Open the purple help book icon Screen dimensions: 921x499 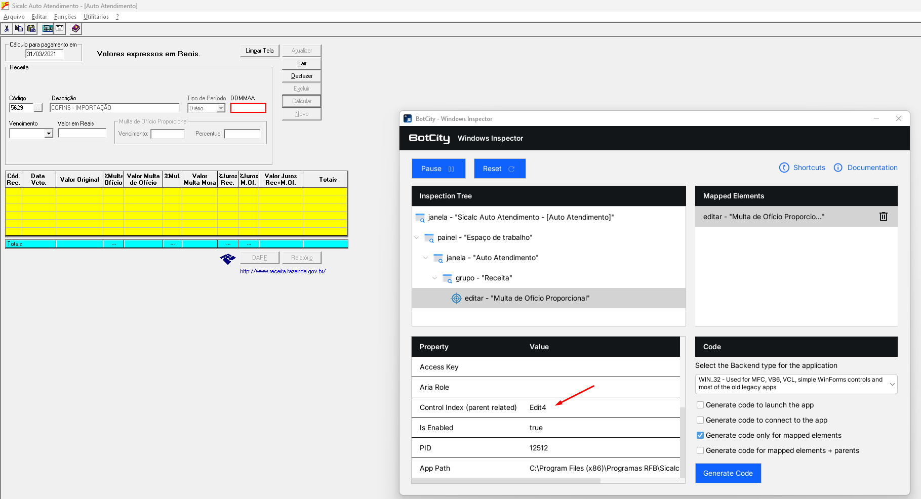tap(76, 29)
